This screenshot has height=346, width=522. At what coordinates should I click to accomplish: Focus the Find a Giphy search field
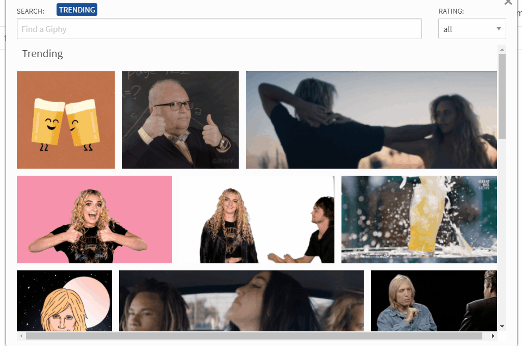(219, 29)
